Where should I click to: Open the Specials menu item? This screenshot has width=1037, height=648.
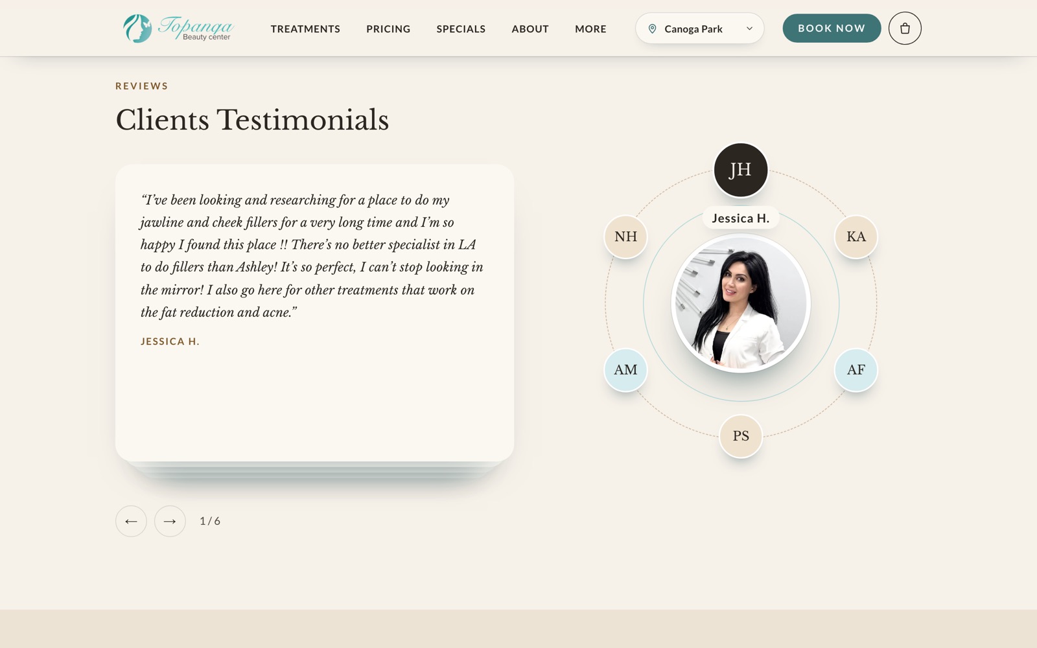tap(461, 29)
